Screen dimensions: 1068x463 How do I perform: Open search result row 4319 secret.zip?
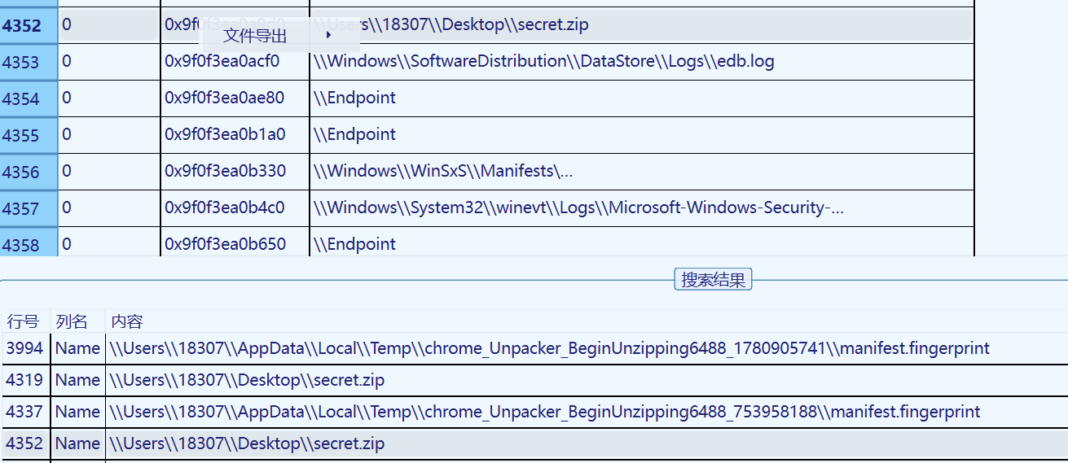[535, 380]
